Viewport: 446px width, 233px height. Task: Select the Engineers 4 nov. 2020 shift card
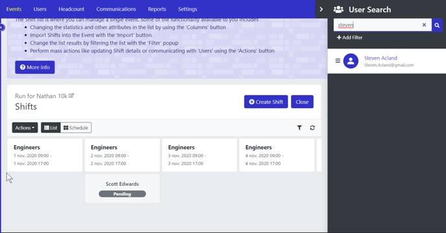(277, 155)
